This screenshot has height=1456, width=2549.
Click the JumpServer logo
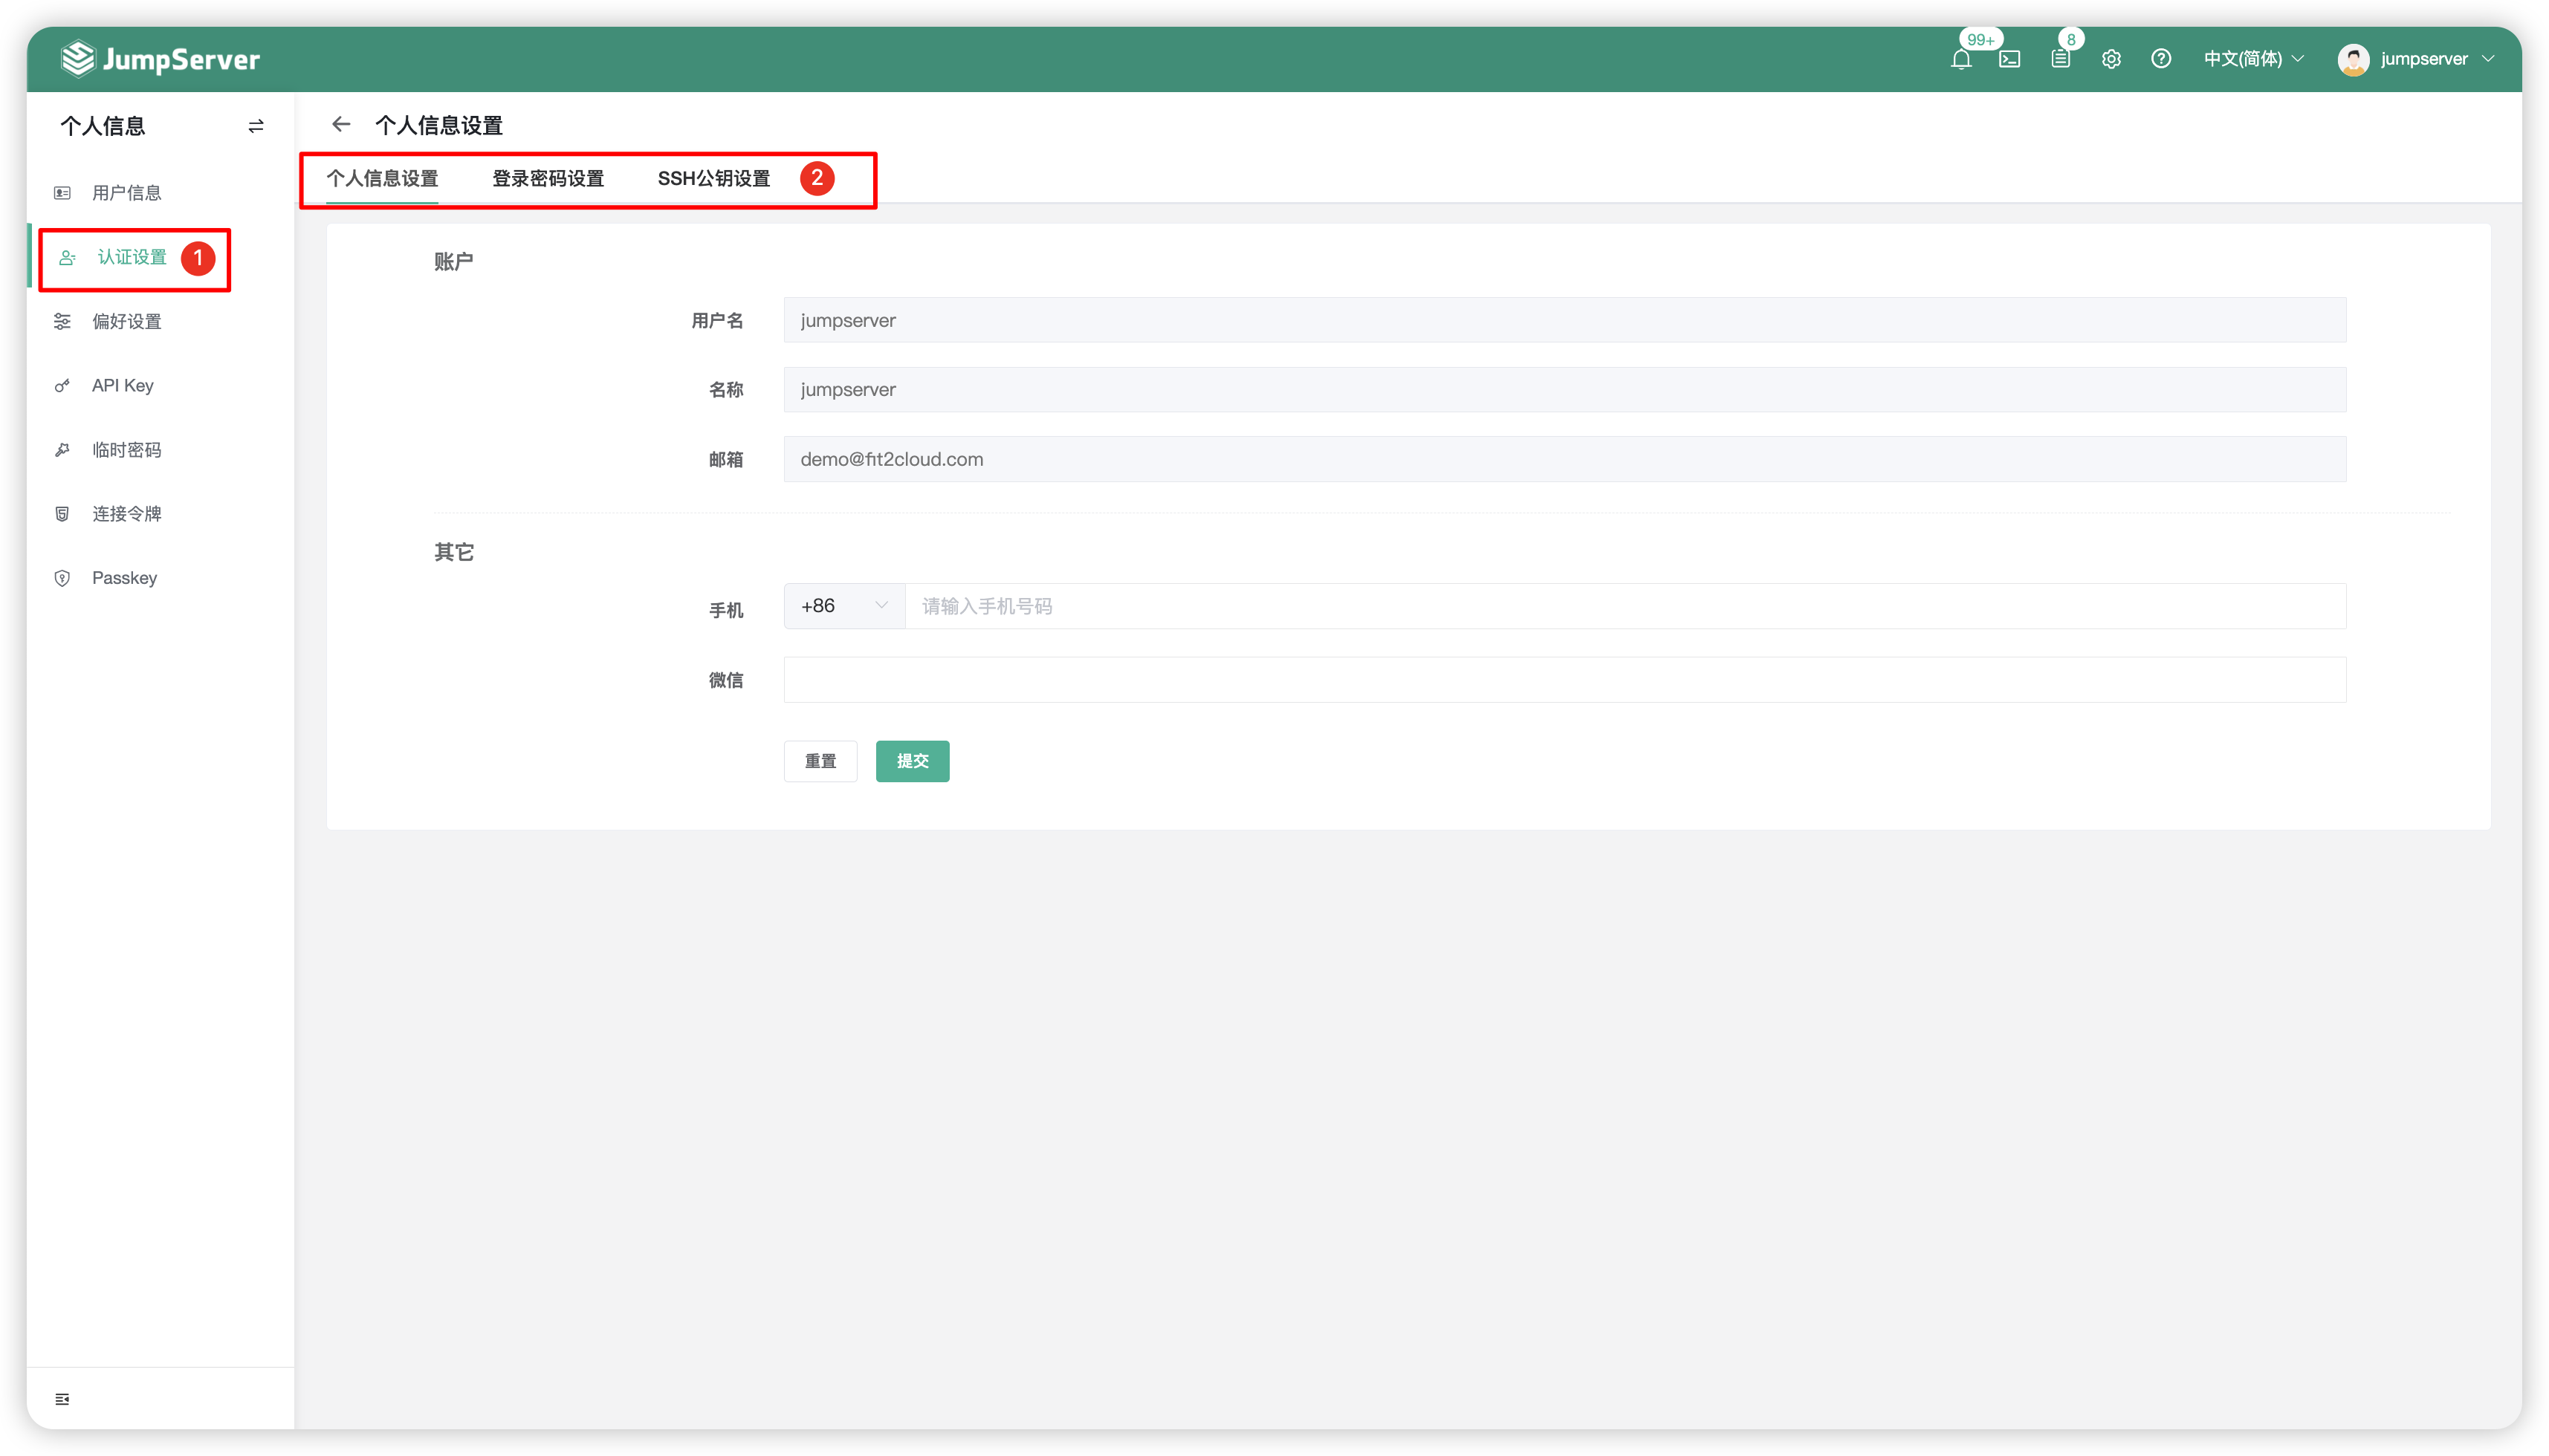(160, 59)
